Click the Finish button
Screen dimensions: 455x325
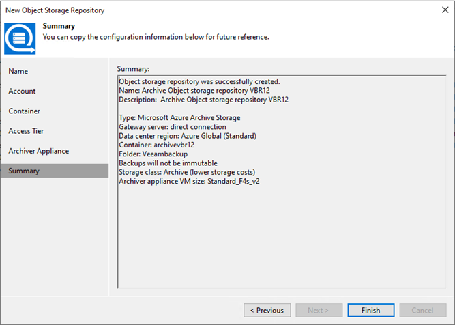(x=371, y=310)
